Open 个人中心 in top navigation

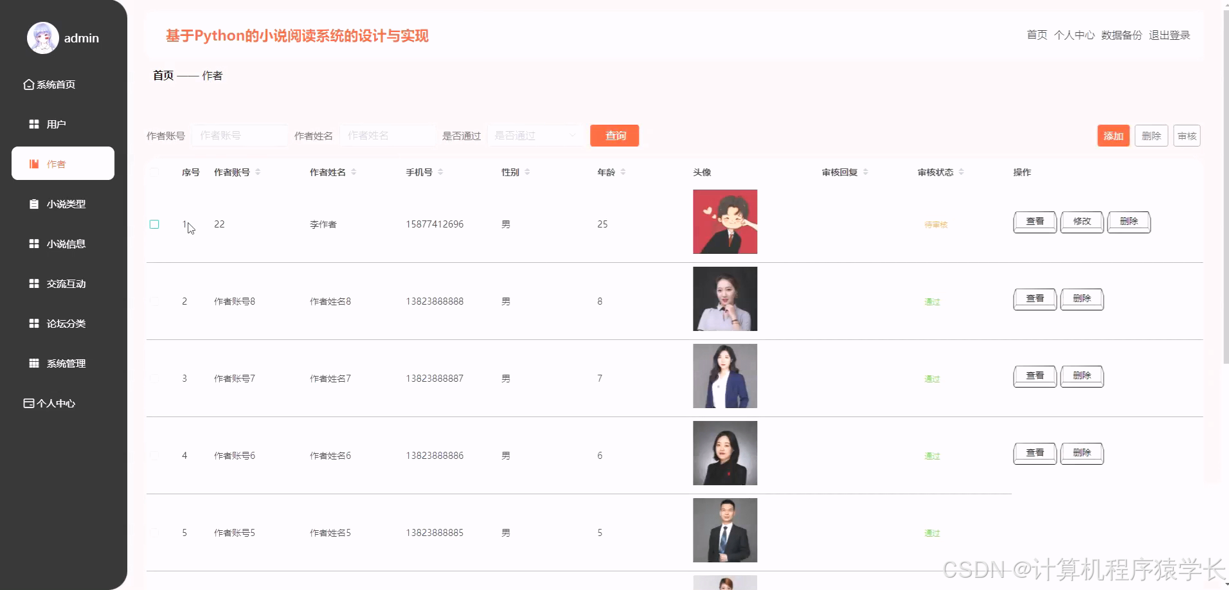pos(1074,35)
